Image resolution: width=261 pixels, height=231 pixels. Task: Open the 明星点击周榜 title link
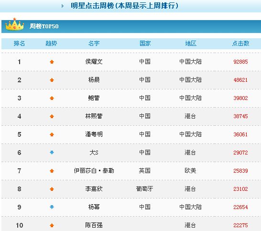[124, 6]
